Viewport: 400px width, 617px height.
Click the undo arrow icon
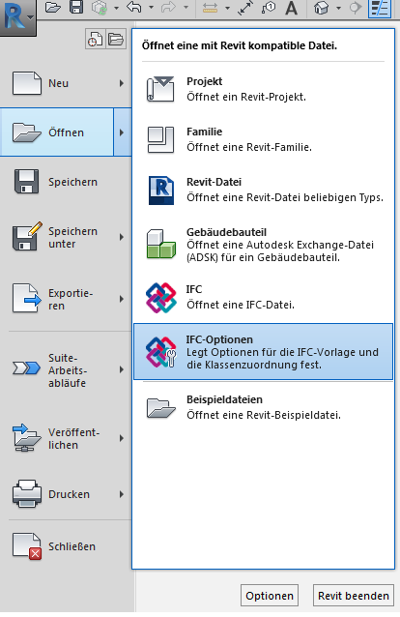click(134, 8)
